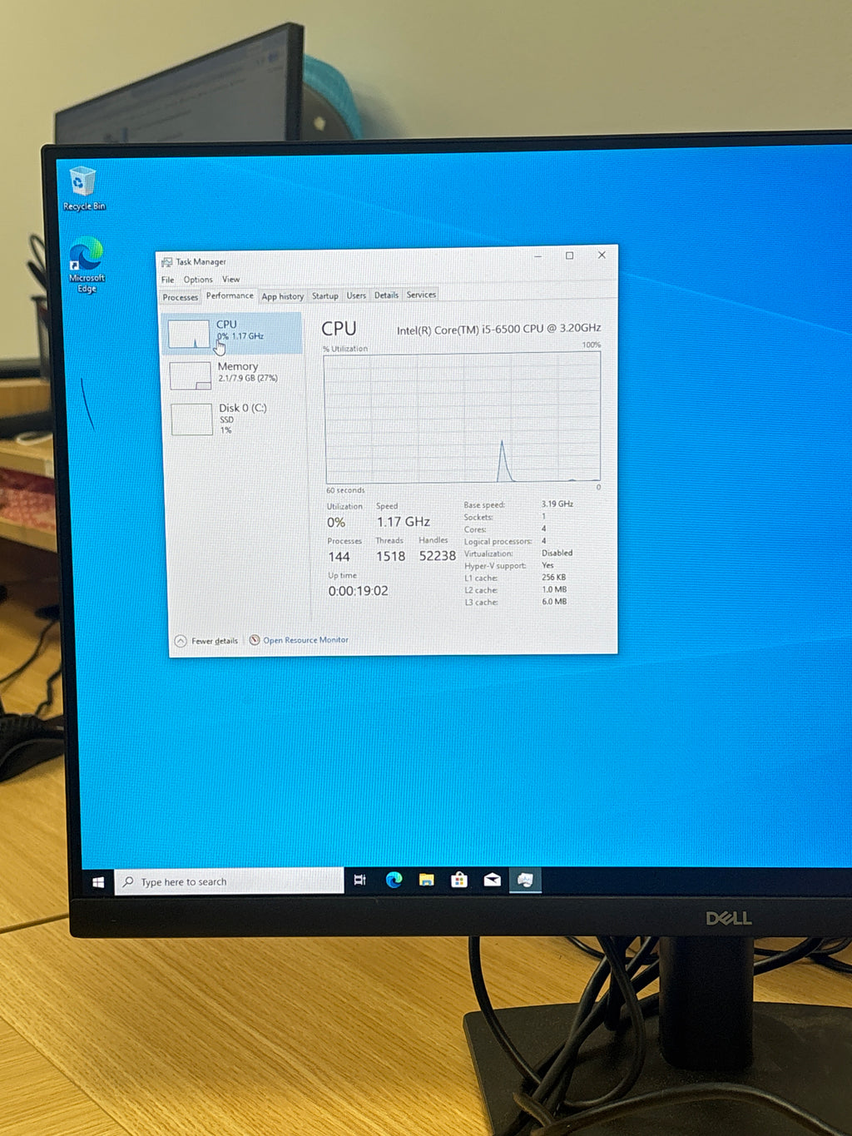Click the 1.0 MB L2 cache value

pos(554,589)
